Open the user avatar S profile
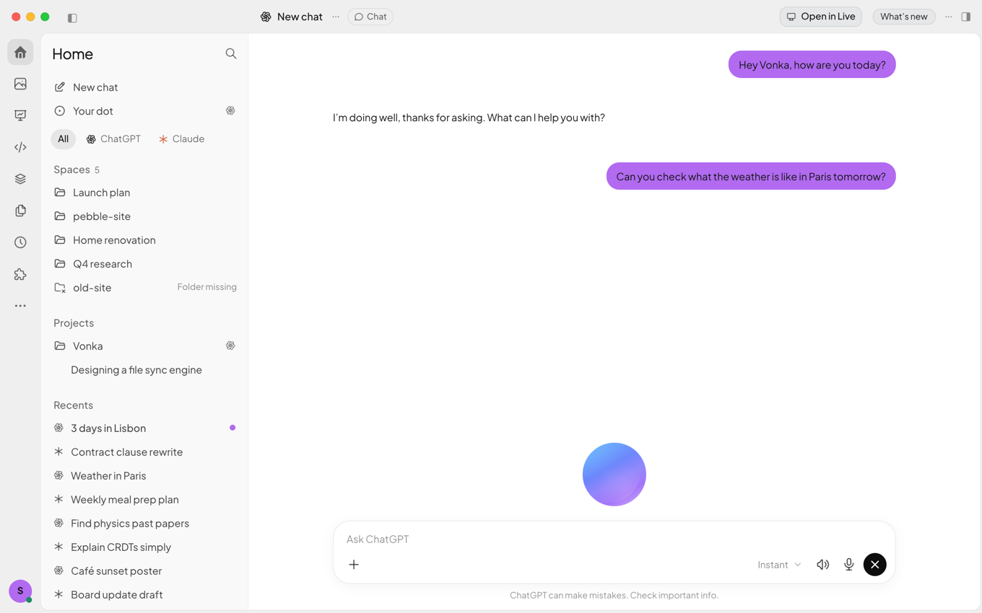This screenshot has height=613, width=982. point(20,591)
